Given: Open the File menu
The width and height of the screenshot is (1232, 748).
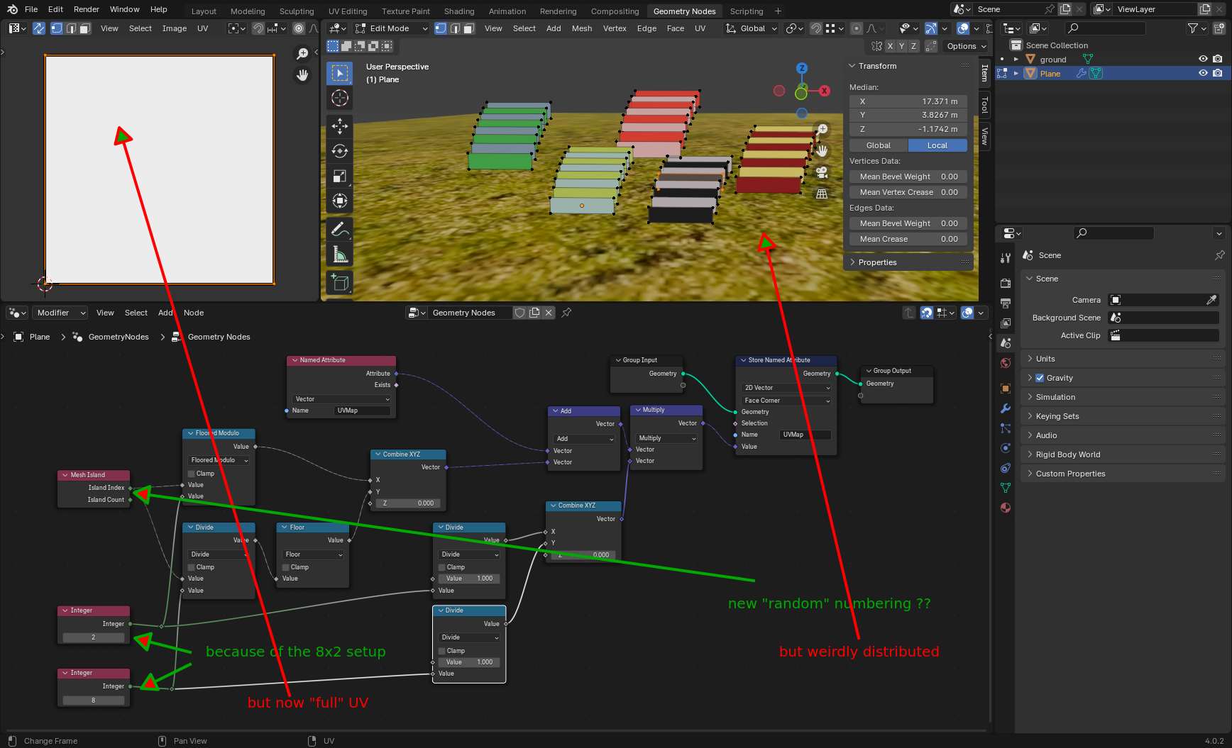Looking at the screenshot, I should pyautogui.click(x=31, y=9).
